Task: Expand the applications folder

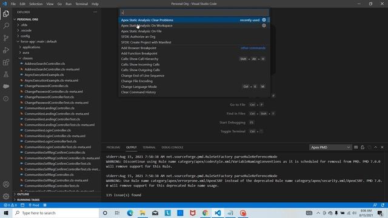Action: coord(31,47)
